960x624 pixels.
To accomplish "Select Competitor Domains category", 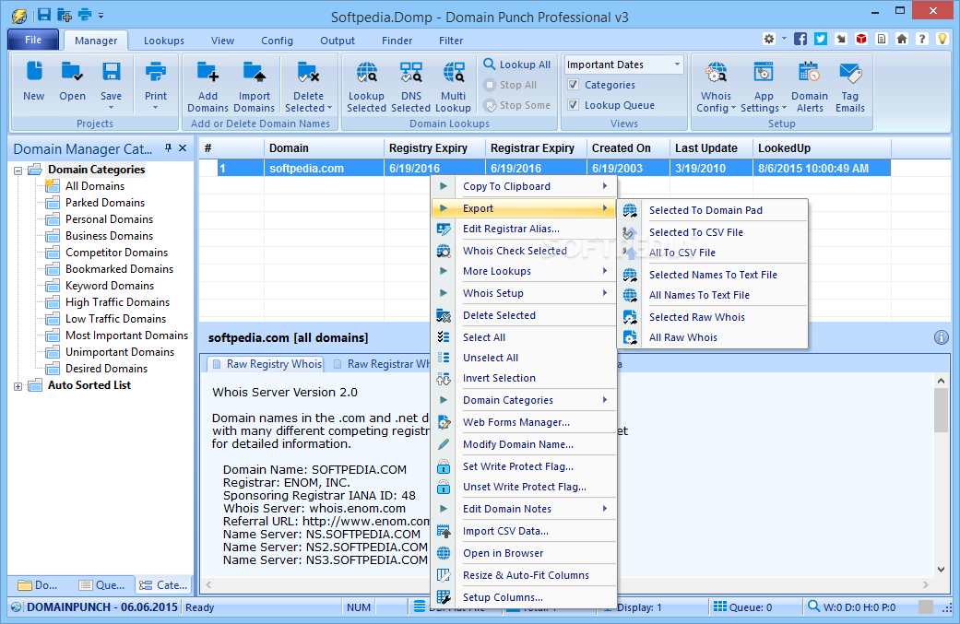I will click(x=116, y=252).
